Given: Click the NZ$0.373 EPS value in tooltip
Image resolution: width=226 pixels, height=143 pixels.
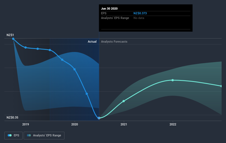Looking at the screenshot, I should pos(140,13).
